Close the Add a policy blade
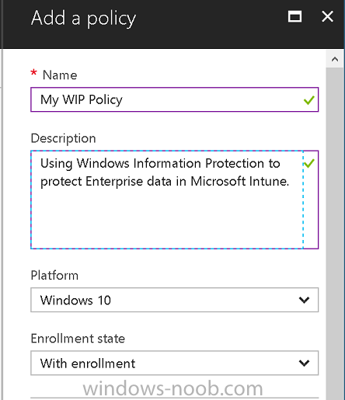 point(327,17)
